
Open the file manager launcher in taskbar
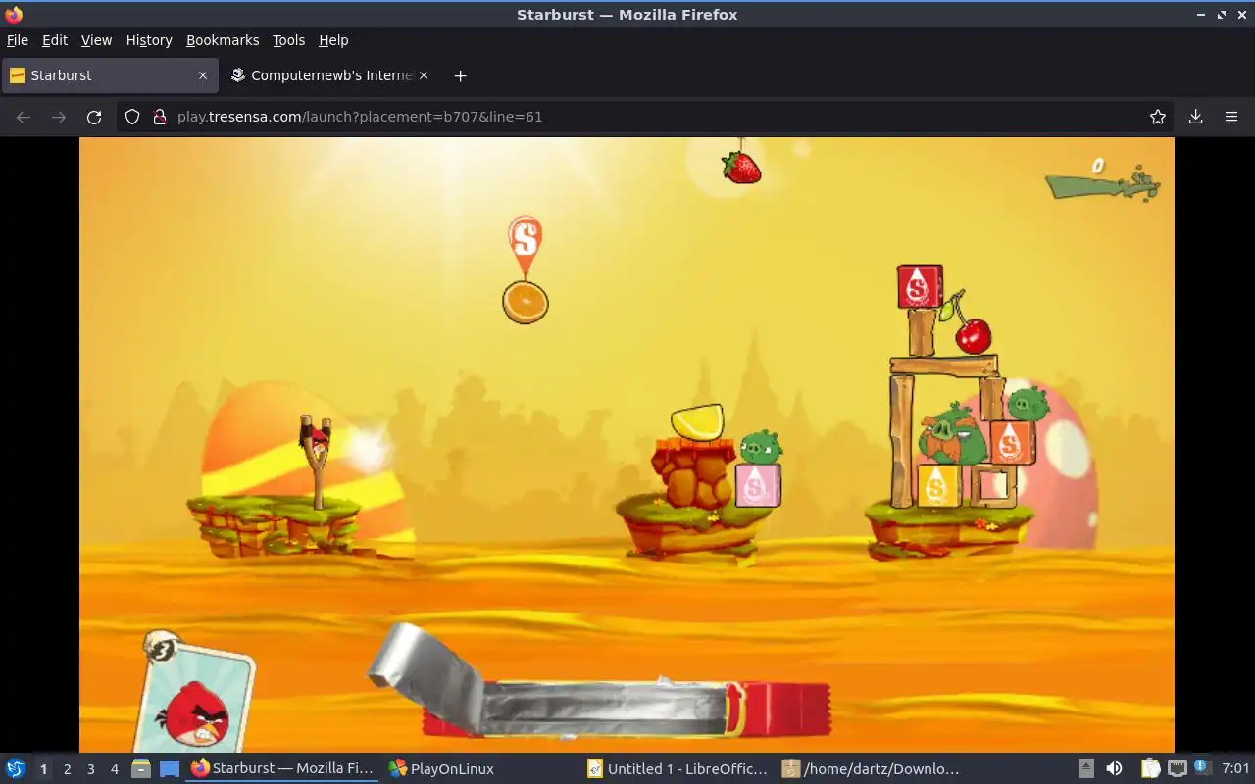[140, 769]
